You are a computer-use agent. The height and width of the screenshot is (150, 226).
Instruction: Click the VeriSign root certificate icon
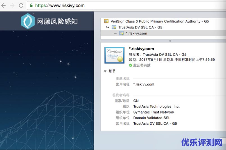click(x=106, y=21)
